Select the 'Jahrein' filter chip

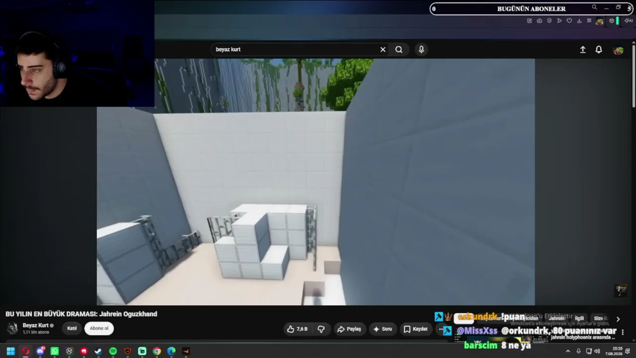556,318
